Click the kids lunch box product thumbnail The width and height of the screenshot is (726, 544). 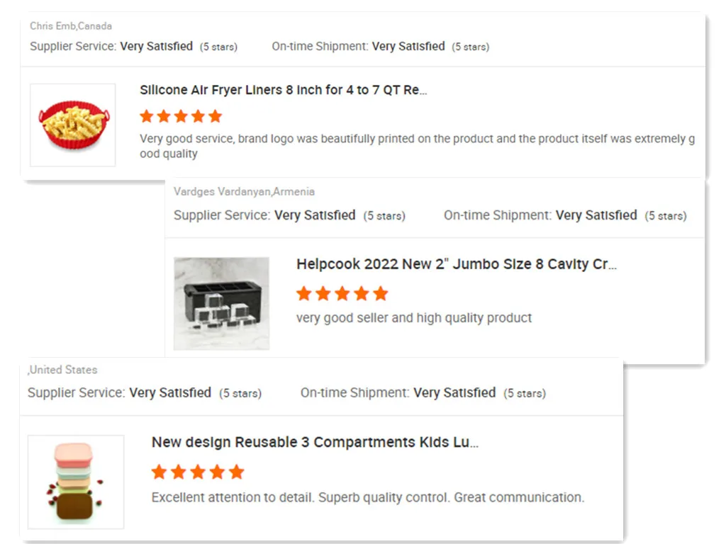click(75, 482)
